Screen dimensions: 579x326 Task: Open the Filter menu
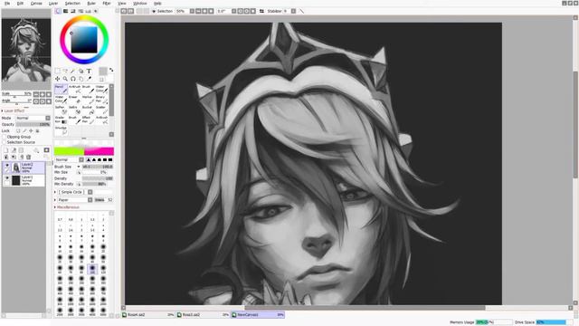click(x=107, y=4)
